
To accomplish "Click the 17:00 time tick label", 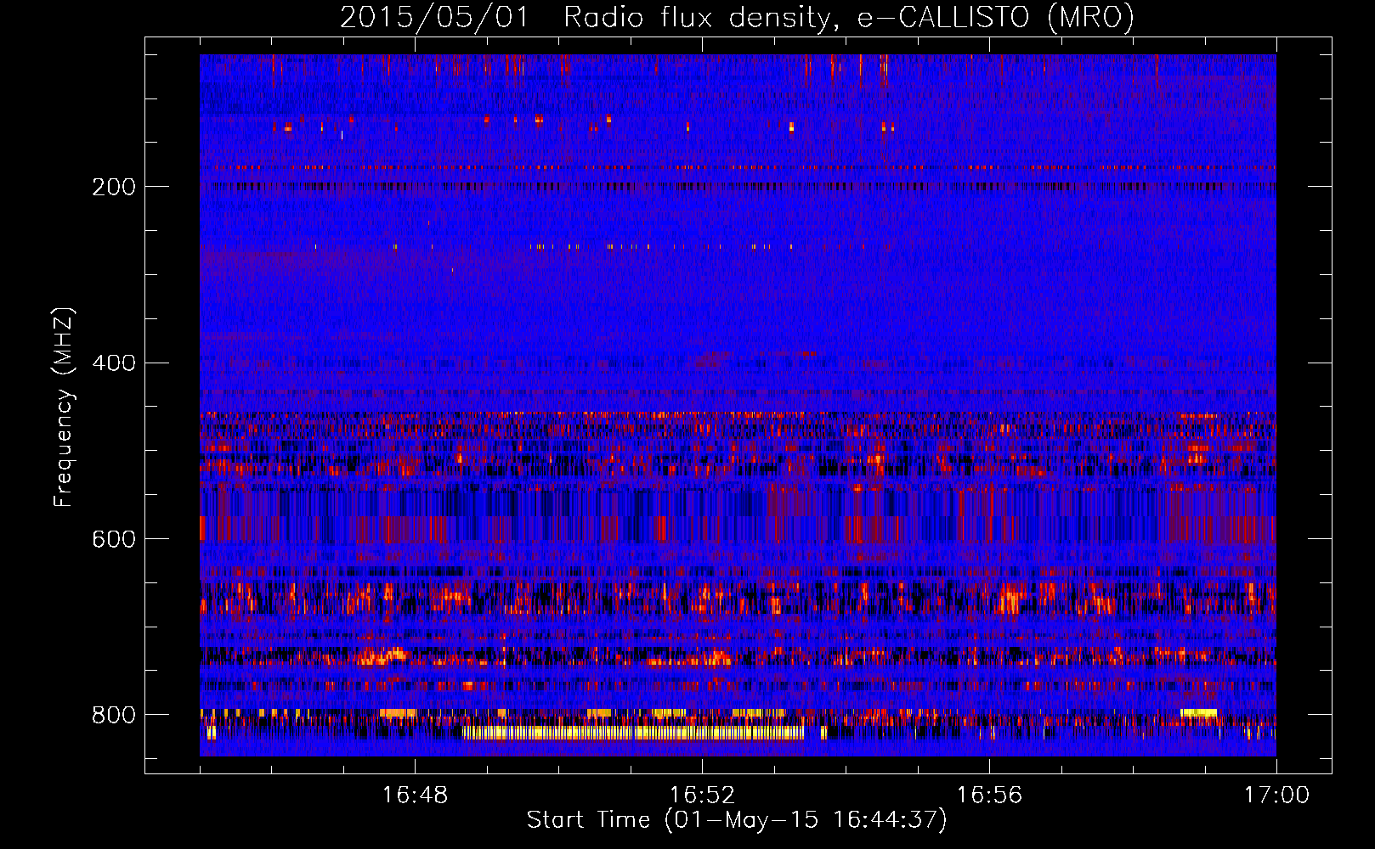I will (x=1276, y=796).
